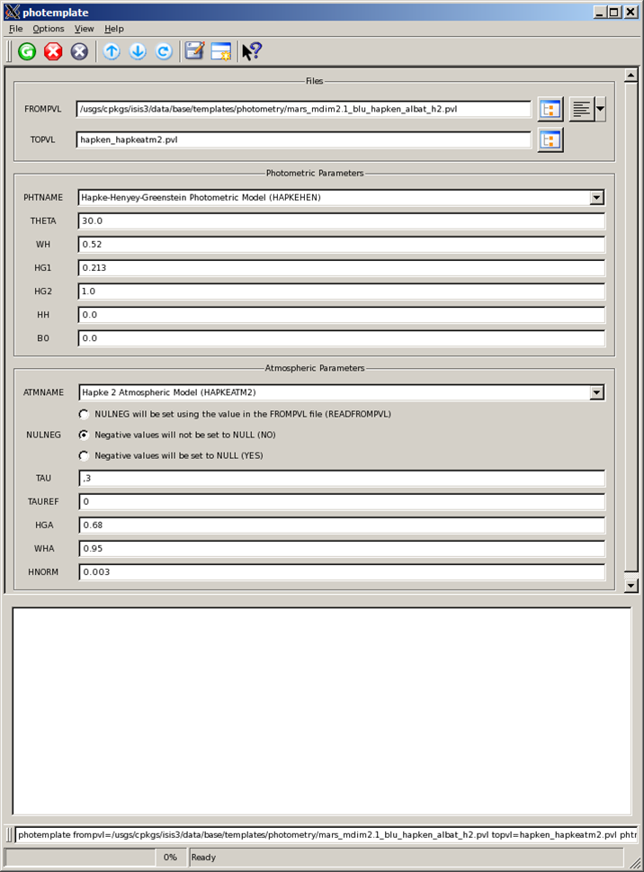
Task: Click the blue down arrow history icon
Action: [x=138, y=51]
